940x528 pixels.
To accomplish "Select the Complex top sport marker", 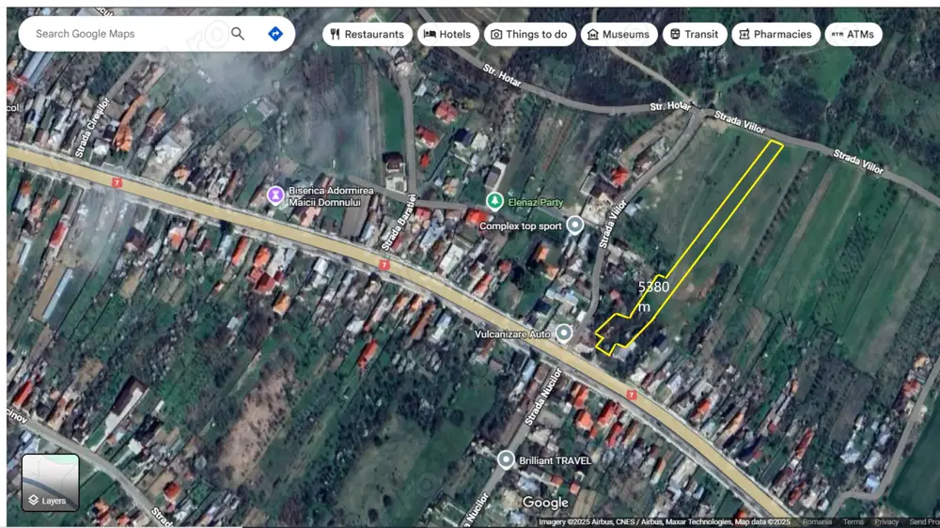I will [575, 225].
